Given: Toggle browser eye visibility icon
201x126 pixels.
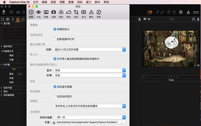Looking at the screenshot, I should [x=145, y=19].
